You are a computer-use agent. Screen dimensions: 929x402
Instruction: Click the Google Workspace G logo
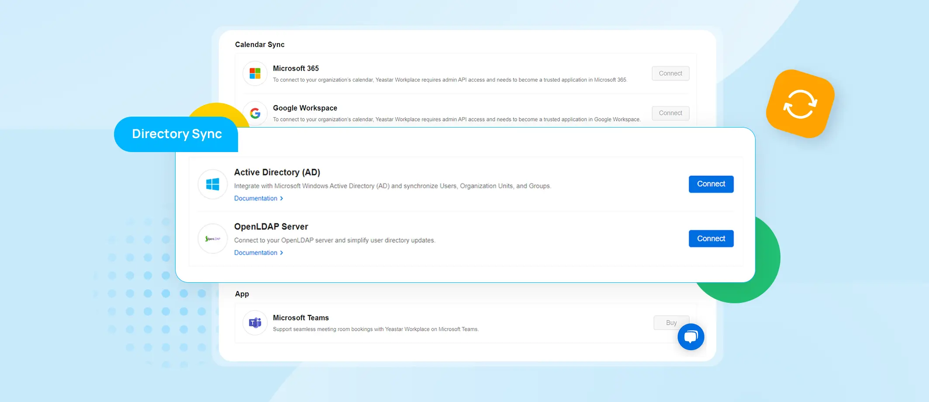255,113
